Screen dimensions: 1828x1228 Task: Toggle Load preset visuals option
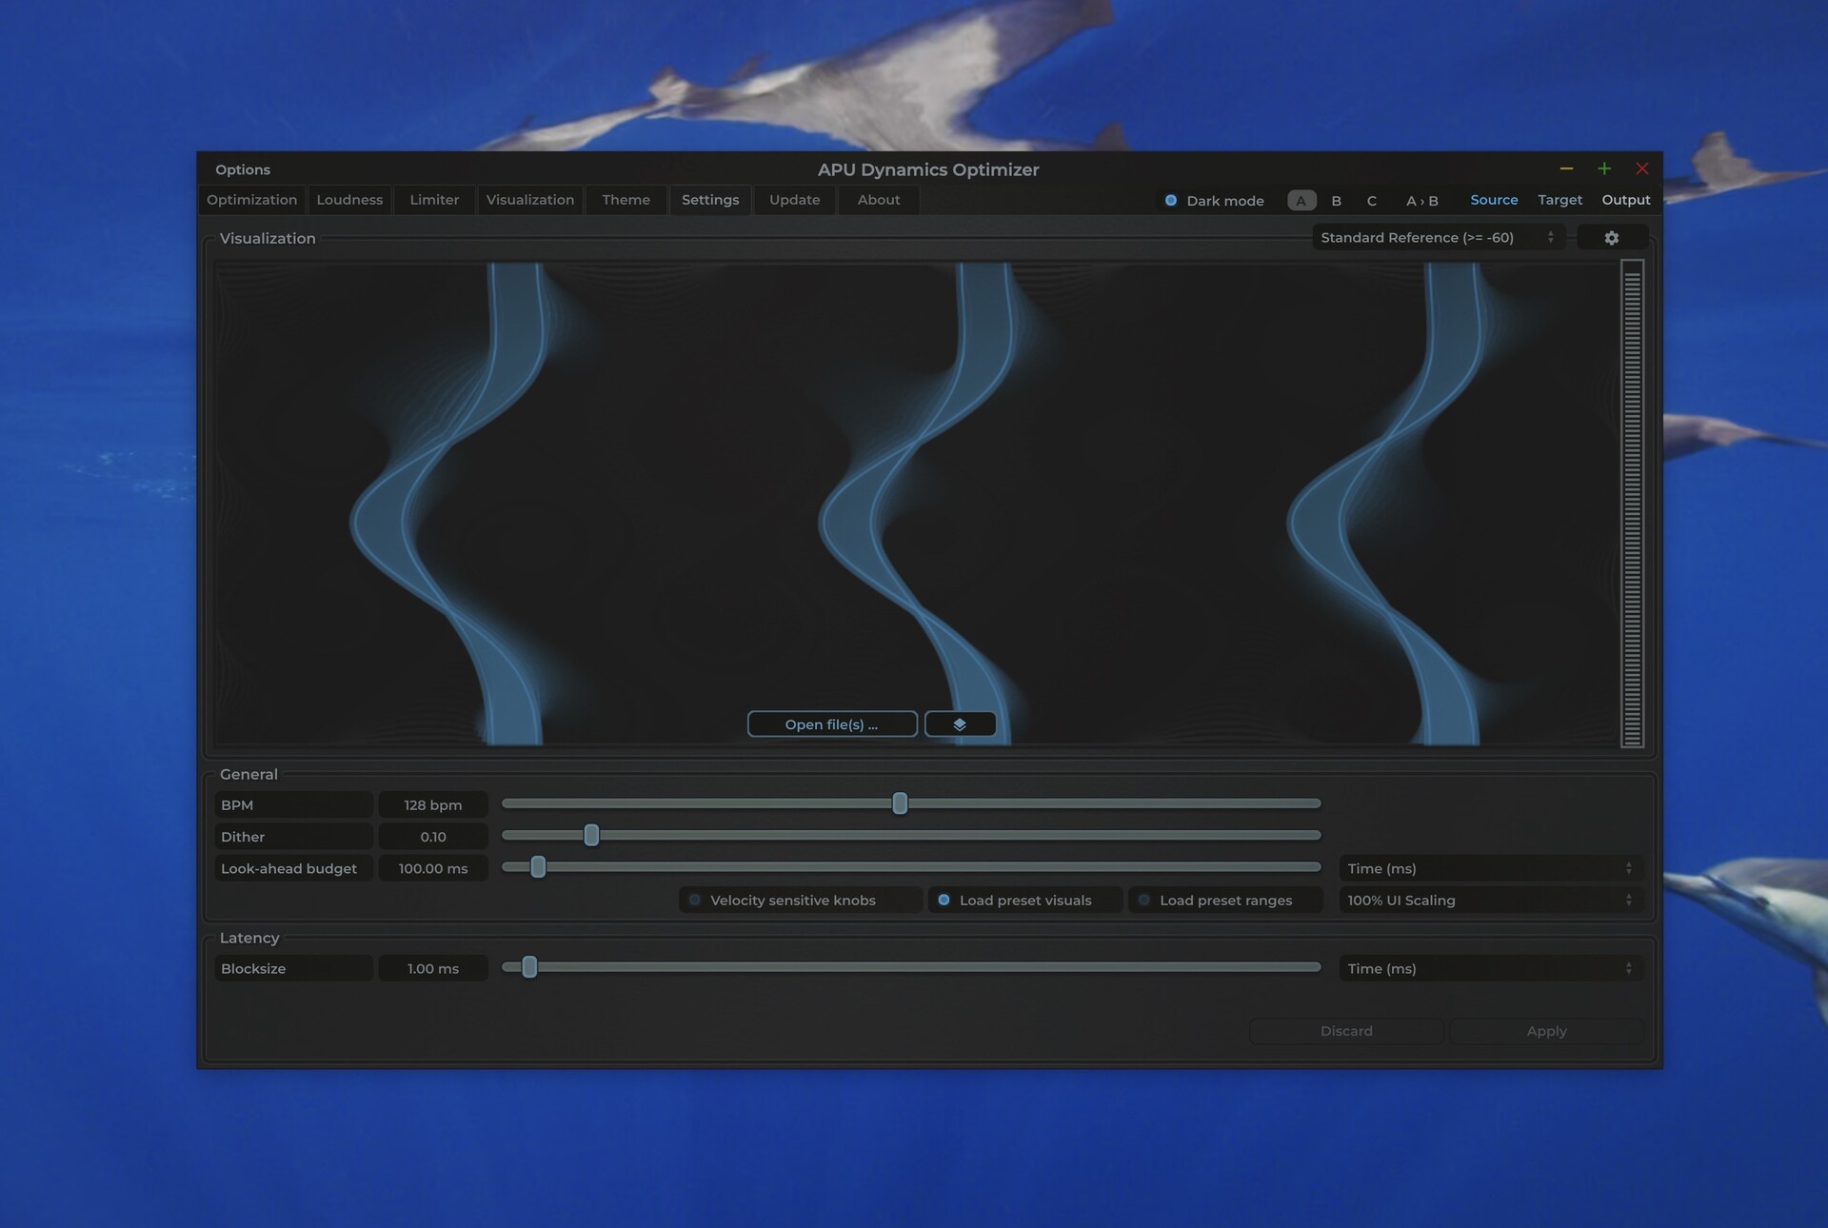tap(1025, 900)
